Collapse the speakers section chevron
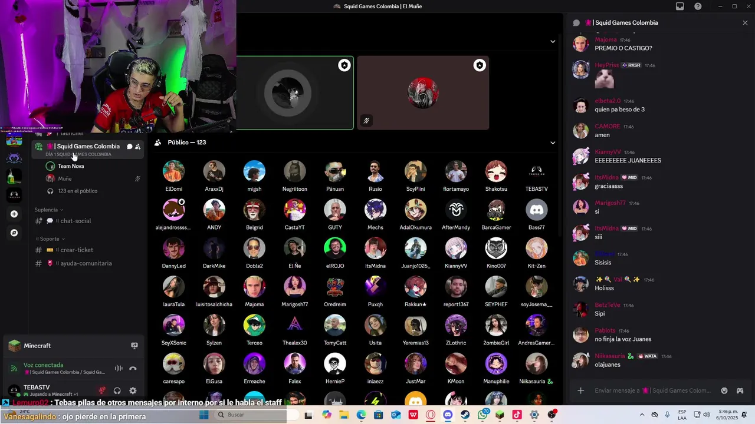 [553, 41]
